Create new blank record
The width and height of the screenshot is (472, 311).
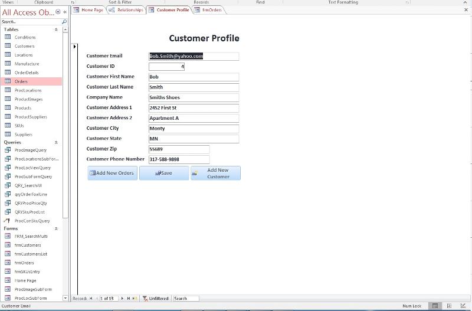(x=135, y=299)
